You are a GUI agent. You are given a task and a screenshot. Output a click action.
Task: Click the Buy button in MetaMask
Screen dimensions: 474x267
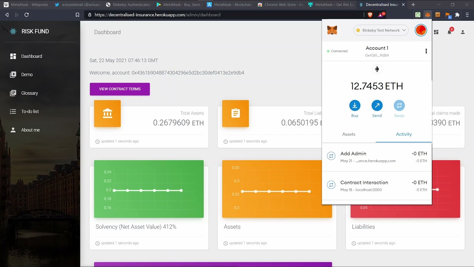[355, 109]
